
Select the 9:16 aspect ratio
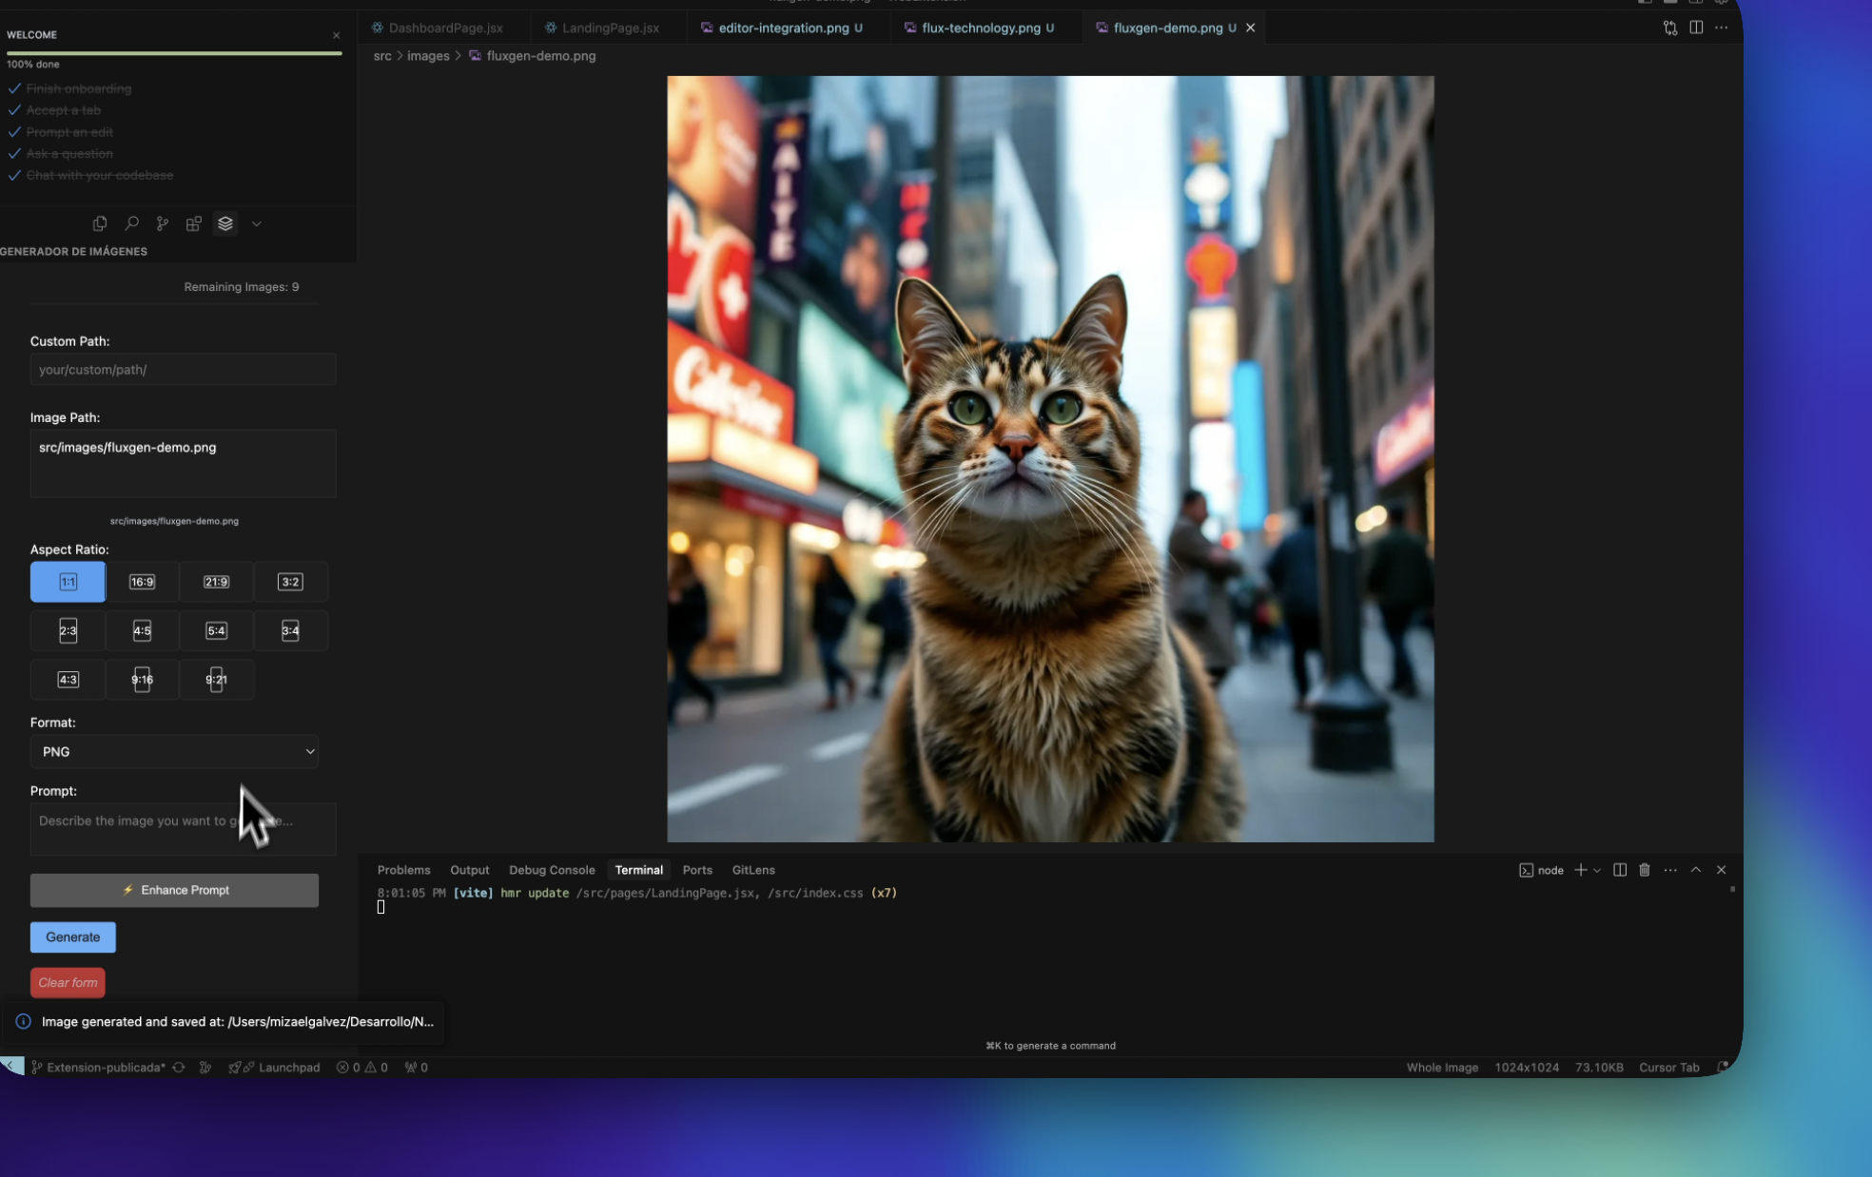click(142, 680)
